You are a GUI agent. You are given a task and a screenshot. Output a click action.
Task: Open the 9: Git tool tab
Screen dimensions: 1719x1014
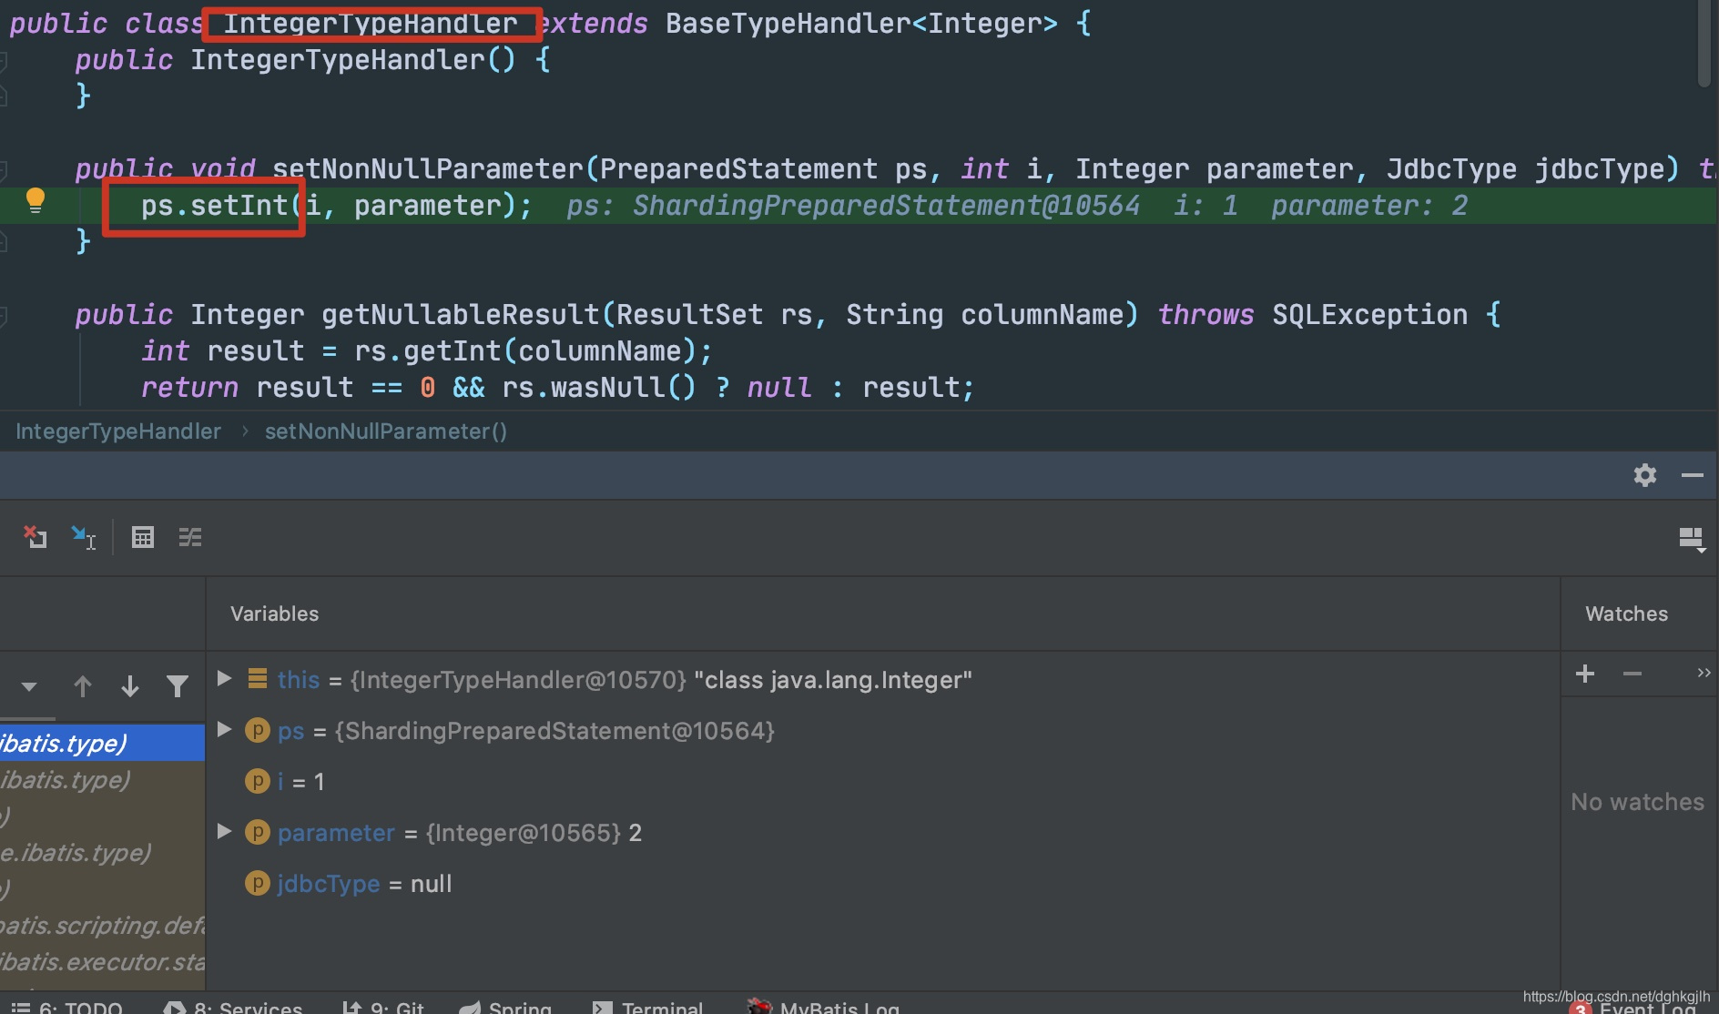pos(383,1007)
